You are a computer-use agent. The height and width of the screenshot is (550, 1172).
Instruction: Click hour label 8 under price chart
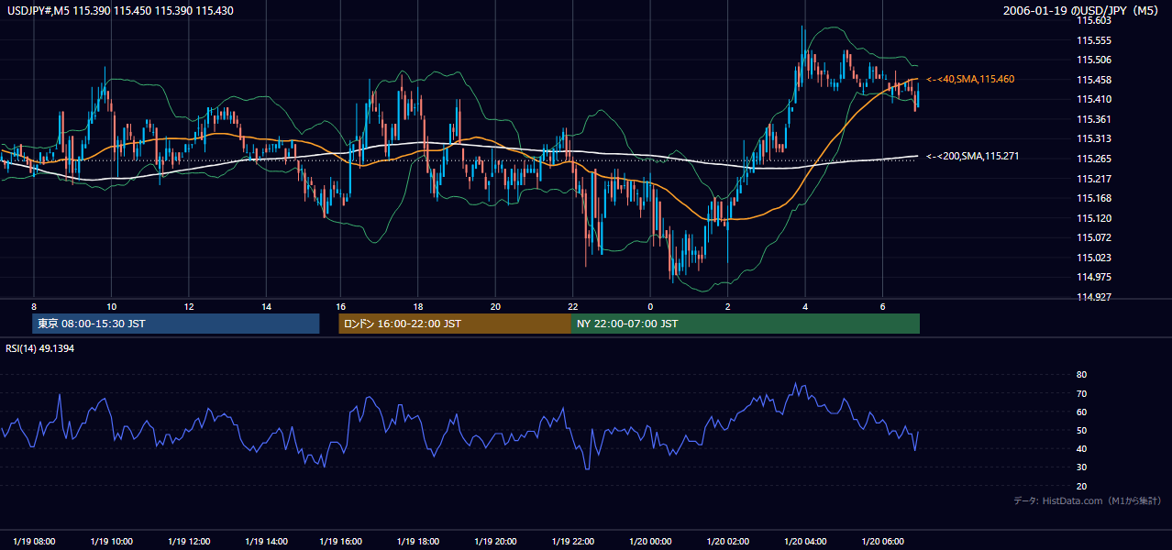coord(34,306)
